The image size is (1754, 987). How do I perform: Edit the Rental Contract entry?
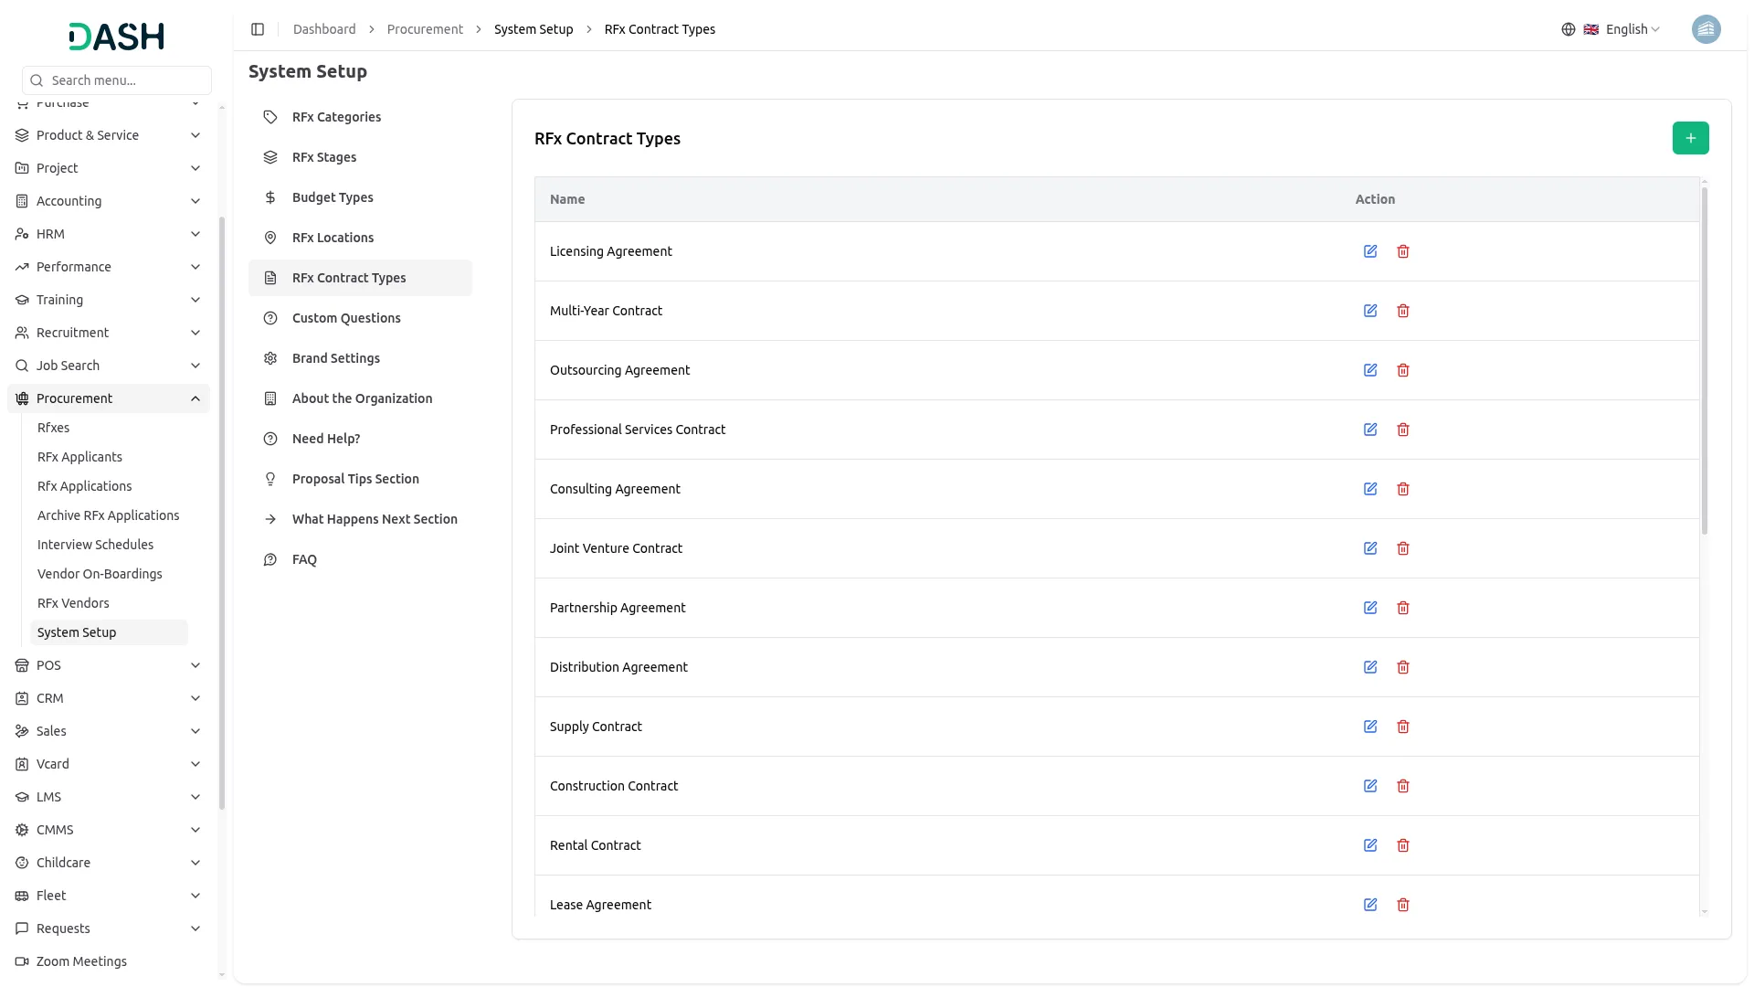point(1369,845)
